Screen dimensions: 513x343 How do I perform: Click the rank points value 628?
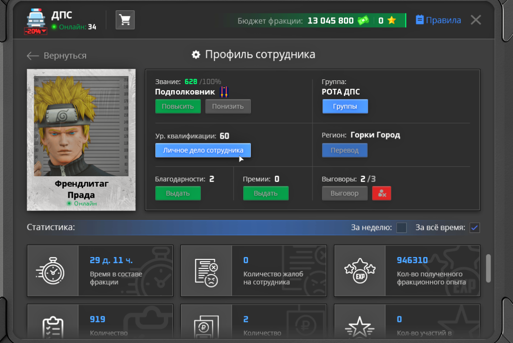point(191,82)
